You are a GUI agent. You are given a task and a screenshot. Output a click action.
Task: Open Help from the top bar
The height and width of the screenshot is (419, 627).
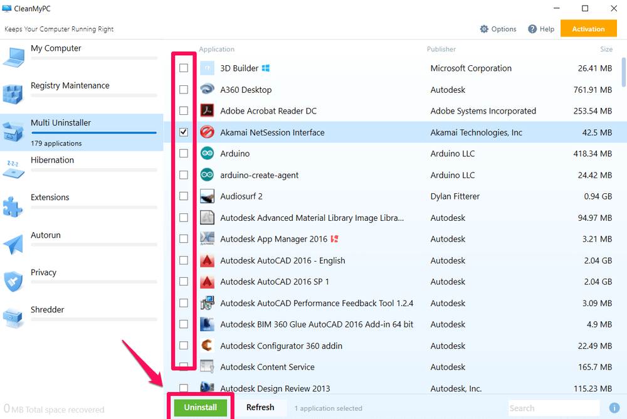pos(541,29)
